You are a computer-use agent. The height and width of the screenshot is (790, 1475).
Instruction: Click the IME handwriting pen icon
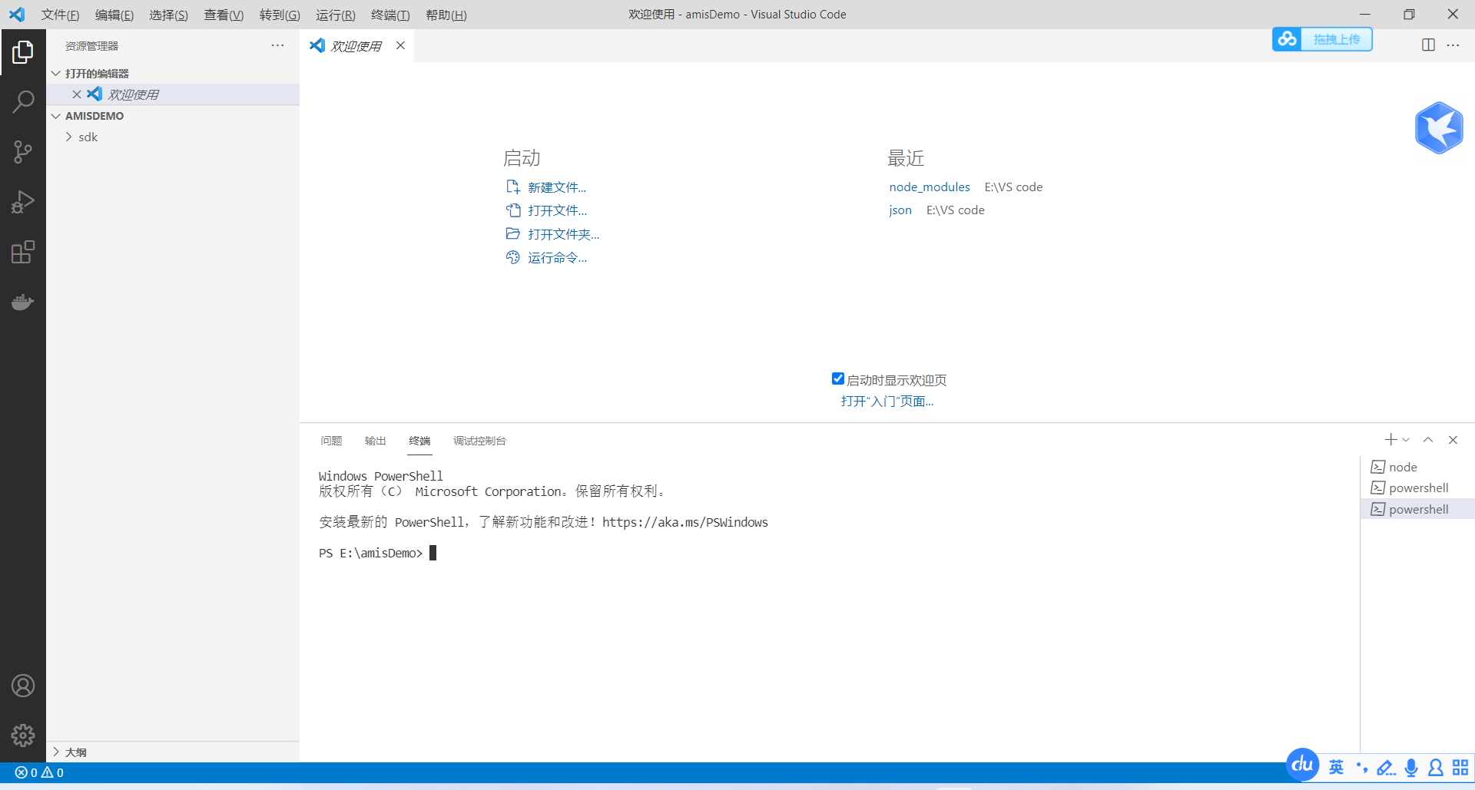pyautogui.click(x=1386, y=768)
